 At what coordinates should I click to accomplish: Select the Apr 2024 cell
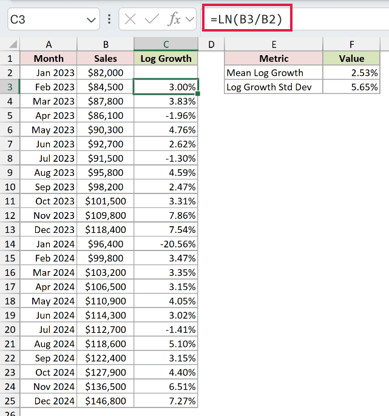click(49, 286)
